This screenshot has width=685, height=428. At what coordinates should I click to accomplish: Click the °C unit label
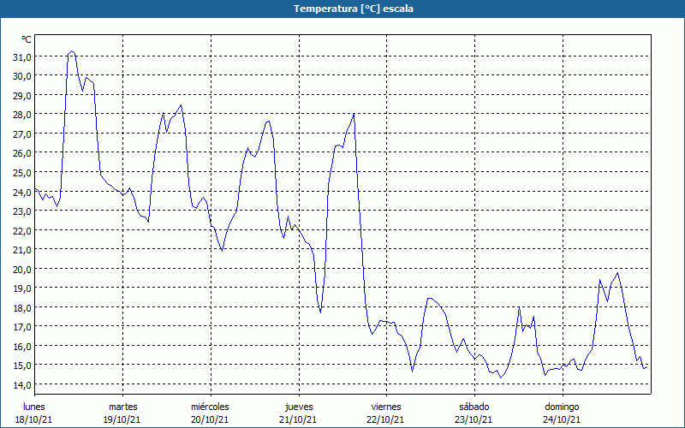[27, 39]
